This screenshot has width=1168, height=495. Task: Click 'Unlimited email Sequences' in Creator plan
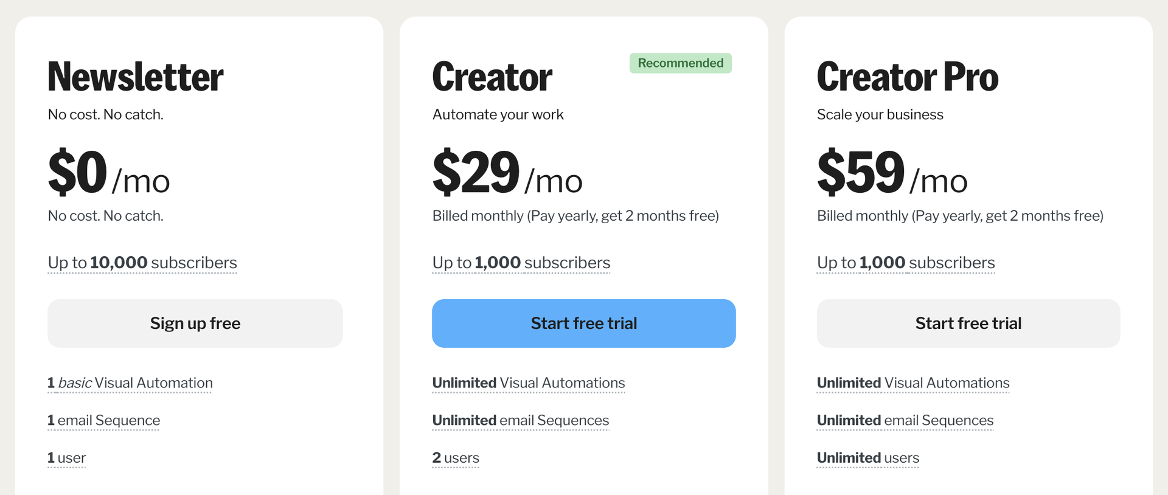pos(521,421)
